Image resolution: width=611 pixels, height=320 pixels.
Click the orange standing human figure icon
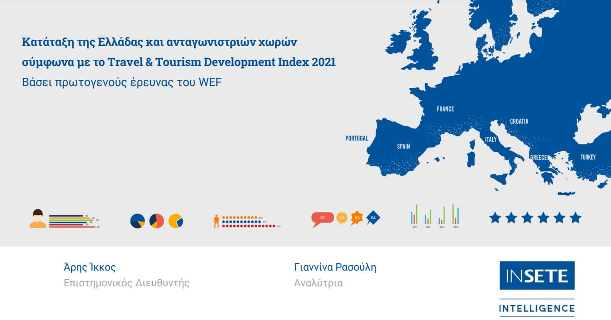pos(216,221)
